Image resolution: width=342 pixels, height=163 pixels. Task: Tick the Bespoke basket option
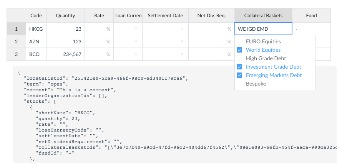(239, 84)
